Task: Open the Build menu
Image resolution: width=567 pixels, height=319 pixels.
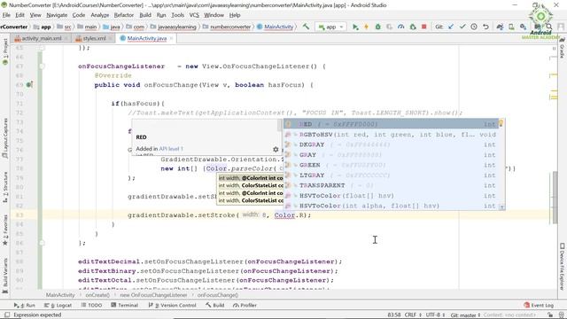Action: click(145, 15)
